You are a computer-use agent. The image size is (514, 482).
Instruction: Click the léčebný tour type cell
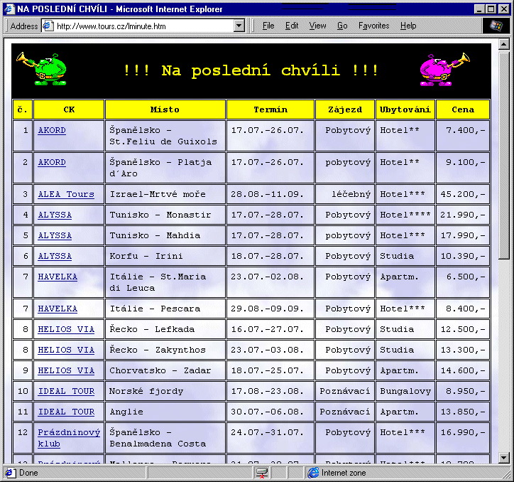(345, 194)
